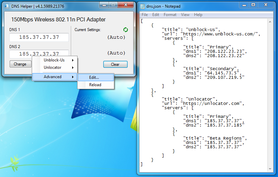Click the green refresh icon beside Current Settings

126,30
